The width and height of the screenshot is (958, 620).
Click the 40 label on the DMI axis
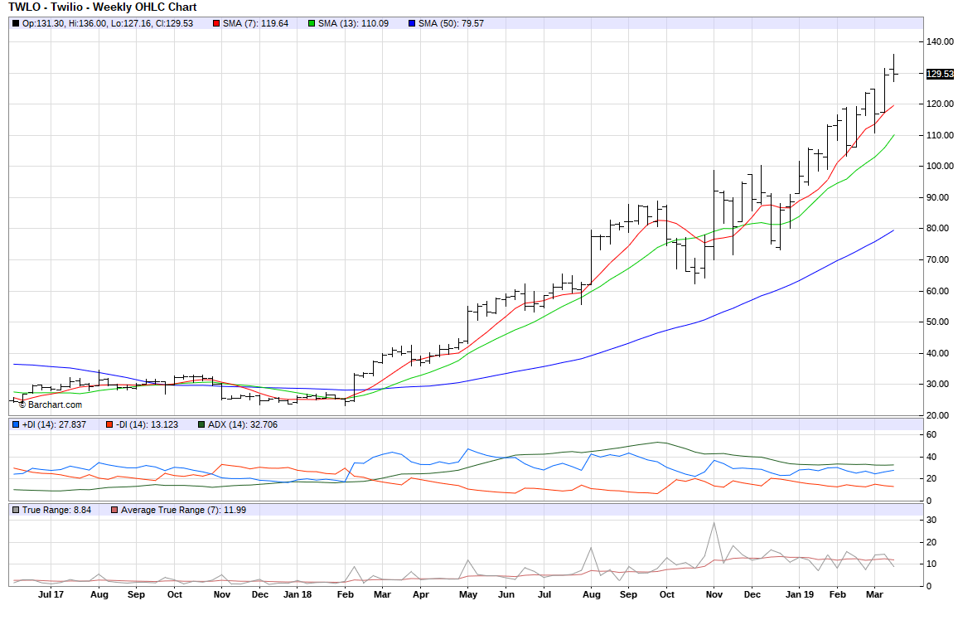click(x=931, y=457)
